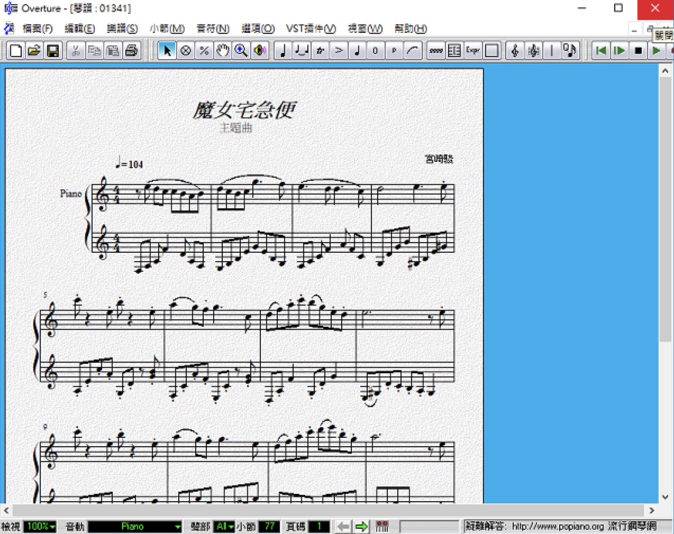Viewport: 674px width, 534px height.
Task: Select the arrow pointer tool
Action: point(167,51)
